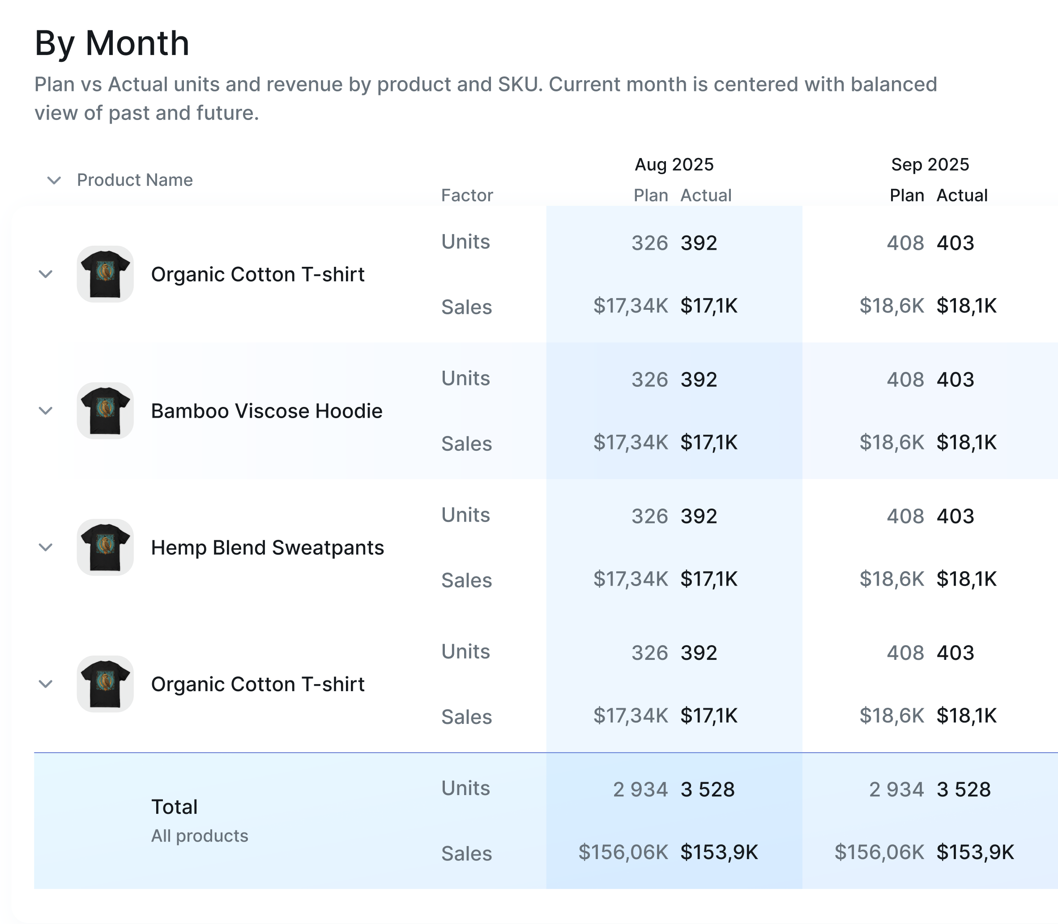Expand the Bamboo Viscose Hoodie row chevron
The image size is (1058, 924).
pos(46,411)
